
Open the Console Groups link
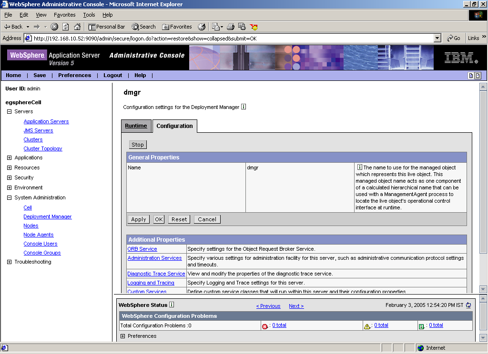[42, 253]
